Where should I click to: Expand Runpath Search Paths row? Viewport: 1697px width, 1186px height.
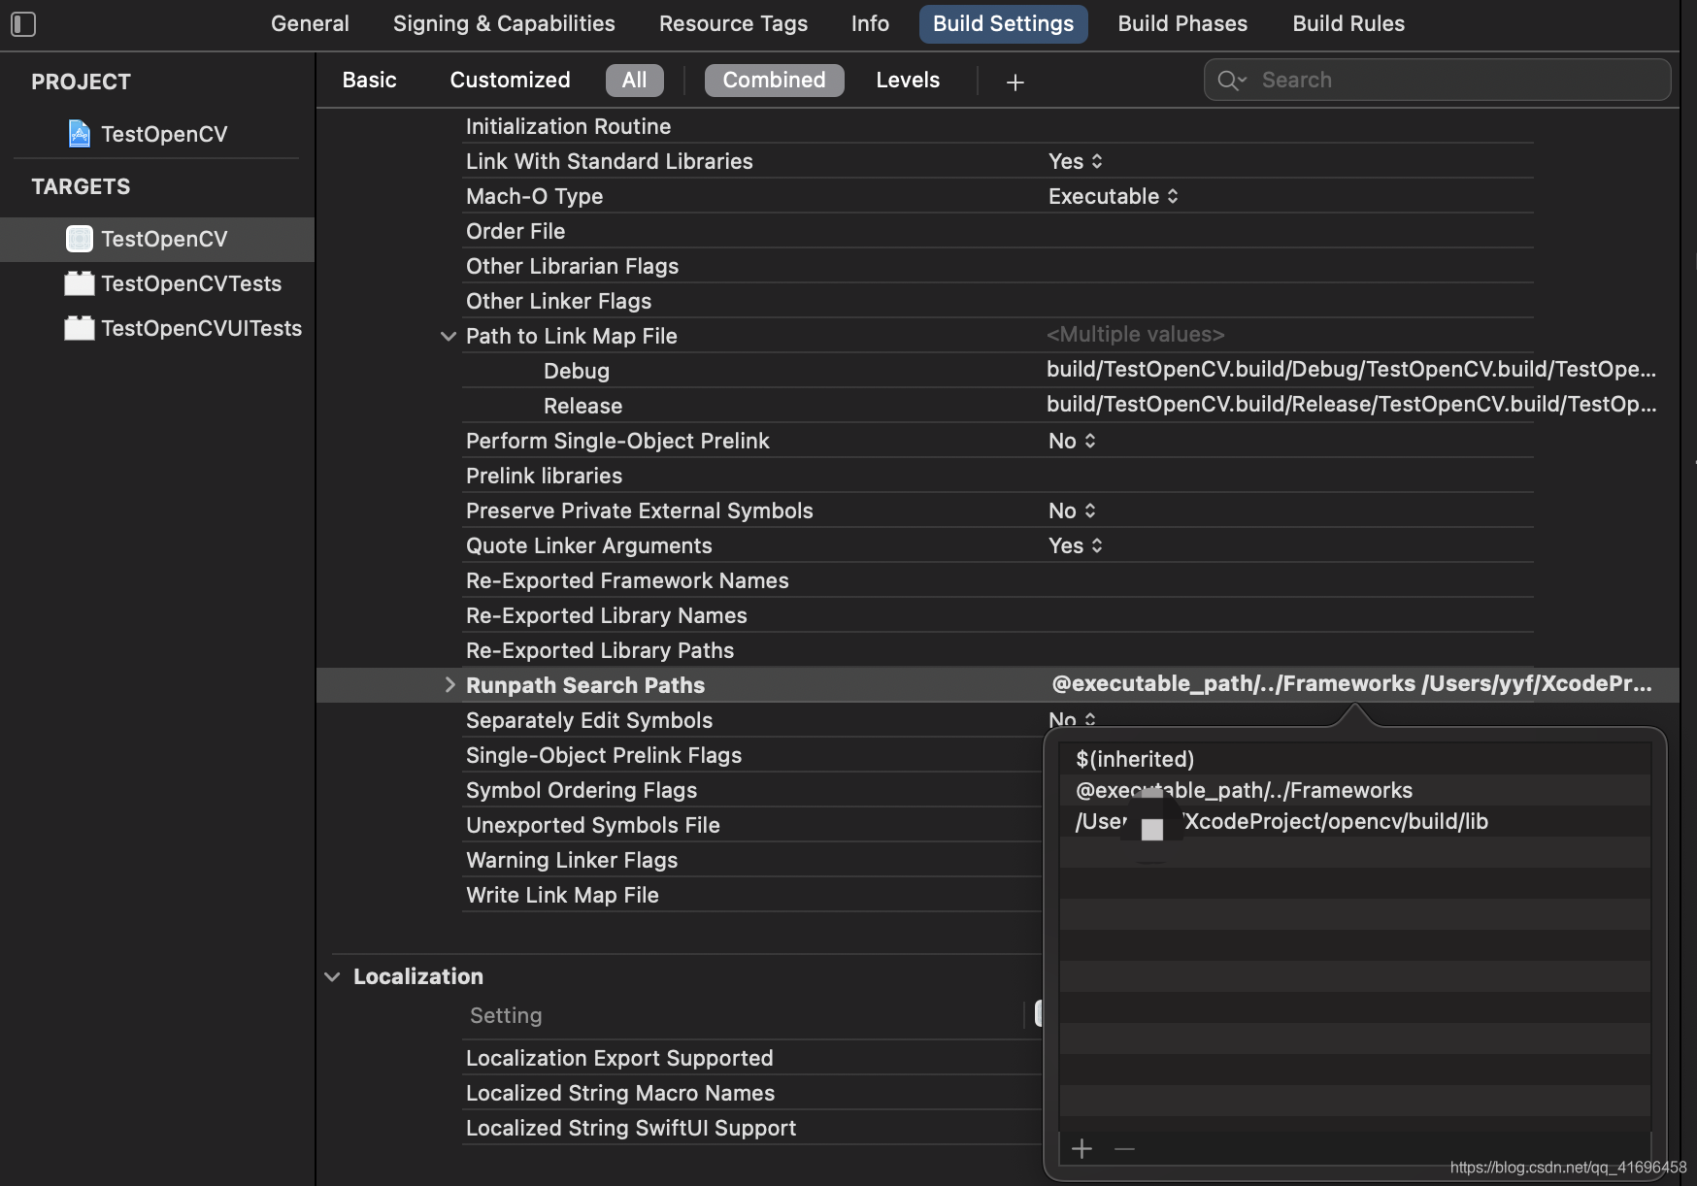(x=449, y=685)
